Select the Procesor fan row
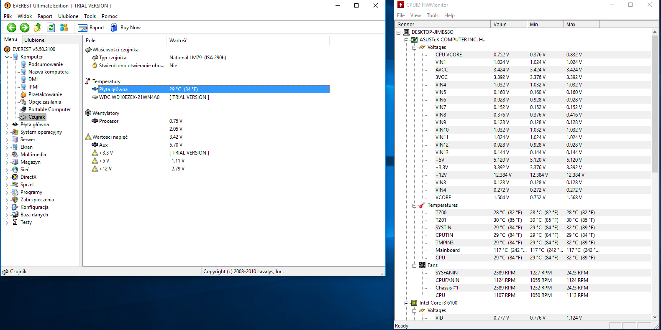Image resolution: width=661 pixels, height=330 pixels. [x=210, y=121]
